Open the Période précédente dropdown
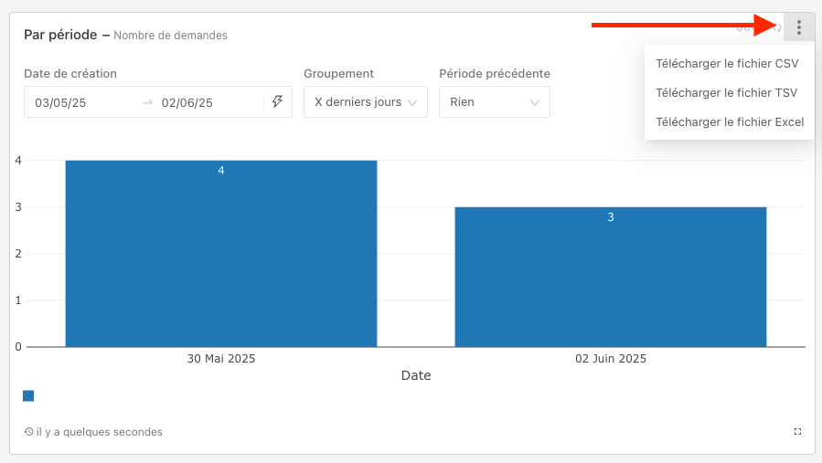This screenshot has width=822, height=463. click(494, 102)
